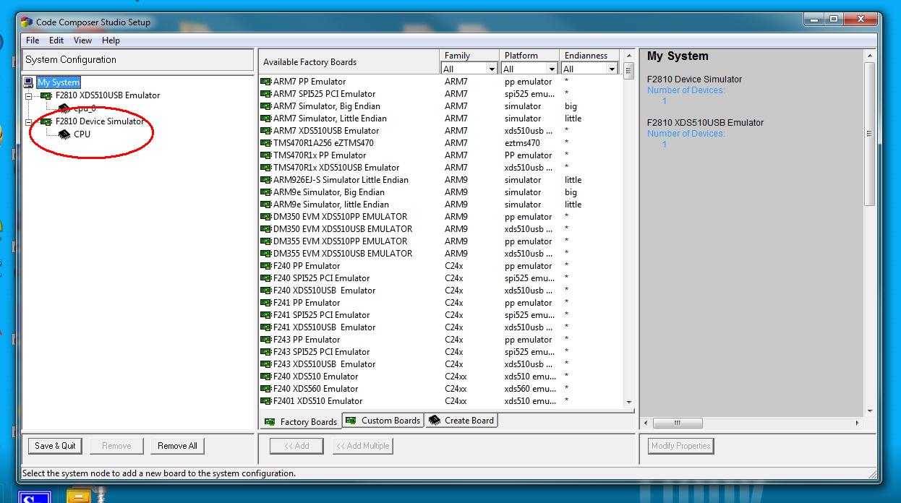Viewport: 901px width, 503px height.
Task: Click the Remove All button
Action: click(177, 446)
